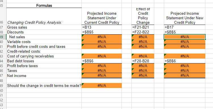Click the Discounts row label
Image resolution: width=213 pixels, height=109 pixels.
point(15,32)
